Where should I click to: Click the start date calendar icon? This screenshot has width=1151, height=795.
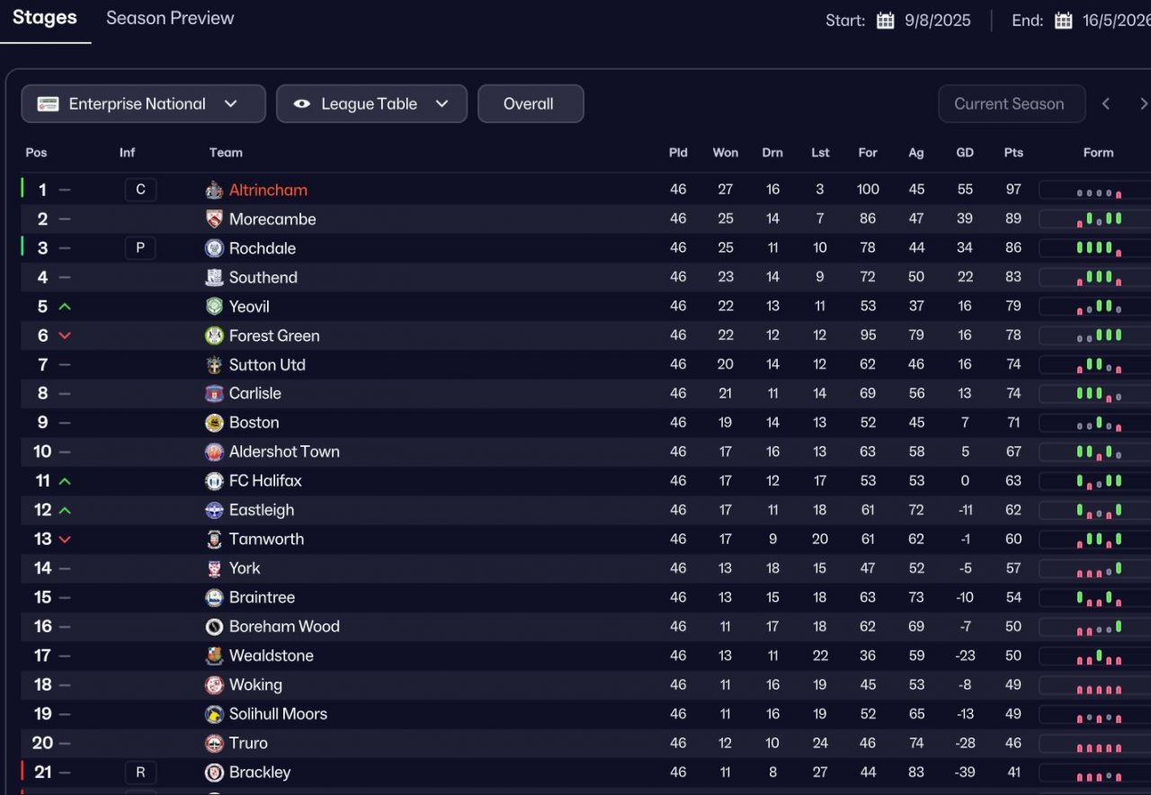tap(885, 21)
